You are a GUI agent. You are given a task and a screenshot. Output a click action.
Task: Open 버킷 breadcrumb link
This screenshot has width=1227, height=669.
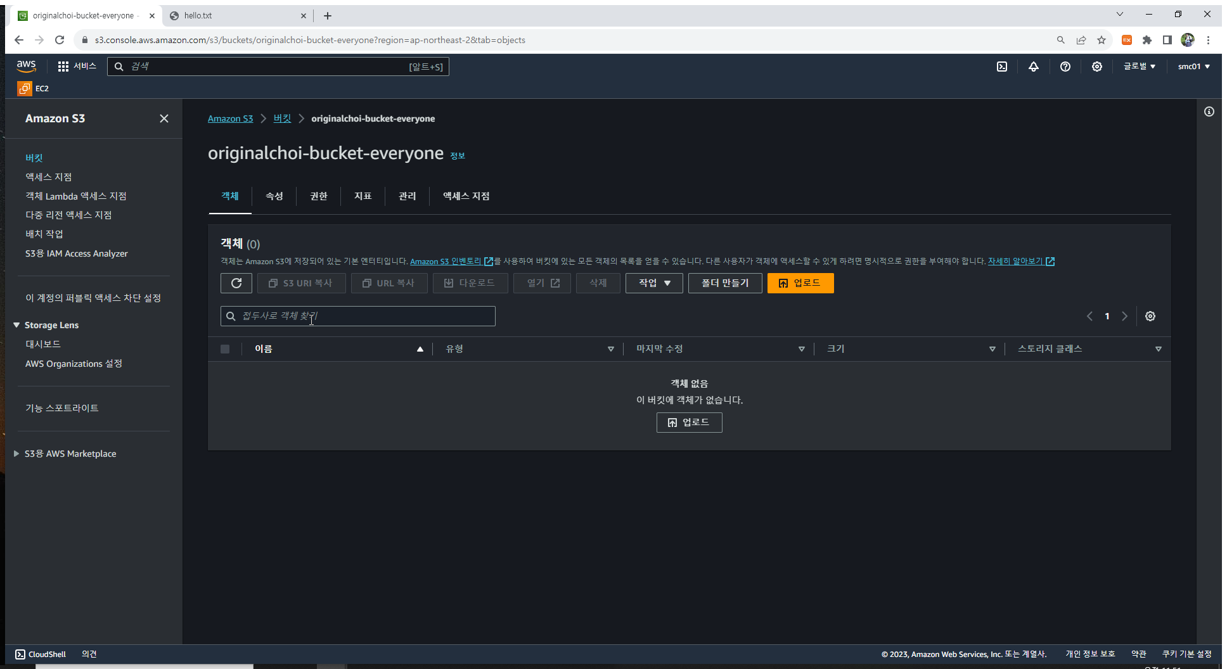coord(282,118)
